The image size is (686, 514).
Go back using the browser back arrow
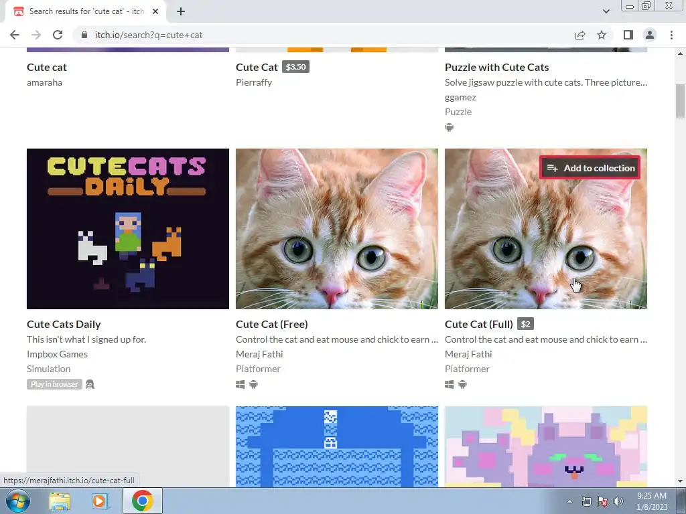click(x=15, y=35)
